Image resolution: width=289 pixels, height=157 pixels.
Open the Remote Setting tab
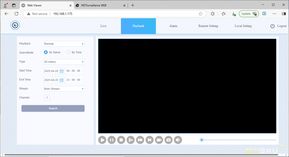pos(208,26)
